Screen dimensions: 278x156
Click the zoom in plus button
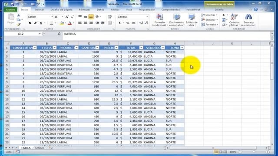click(x=268, y=152)
